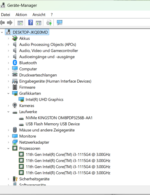The width and height of the screenshot is (150, 195).
Task: Click the Akkus battery icon
Action: [15, 38]
